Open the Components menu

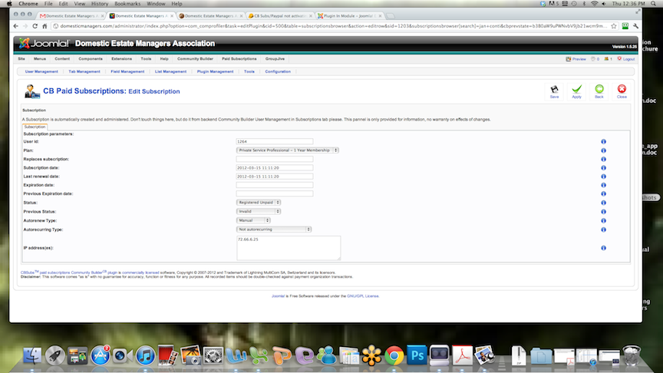tap(91, 59)
